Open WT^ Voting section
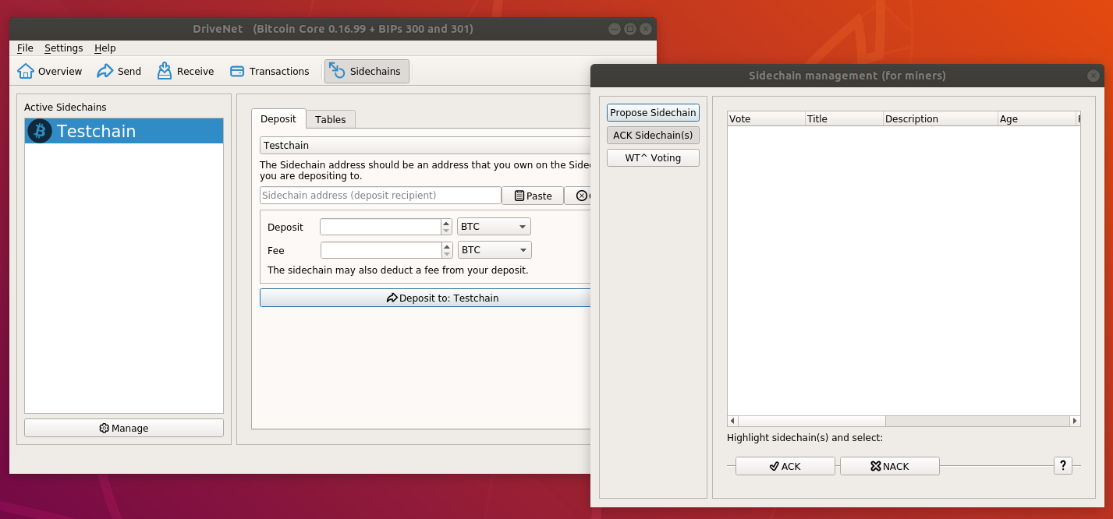Viewport: 1113px width, 519px height. [653, 157]
